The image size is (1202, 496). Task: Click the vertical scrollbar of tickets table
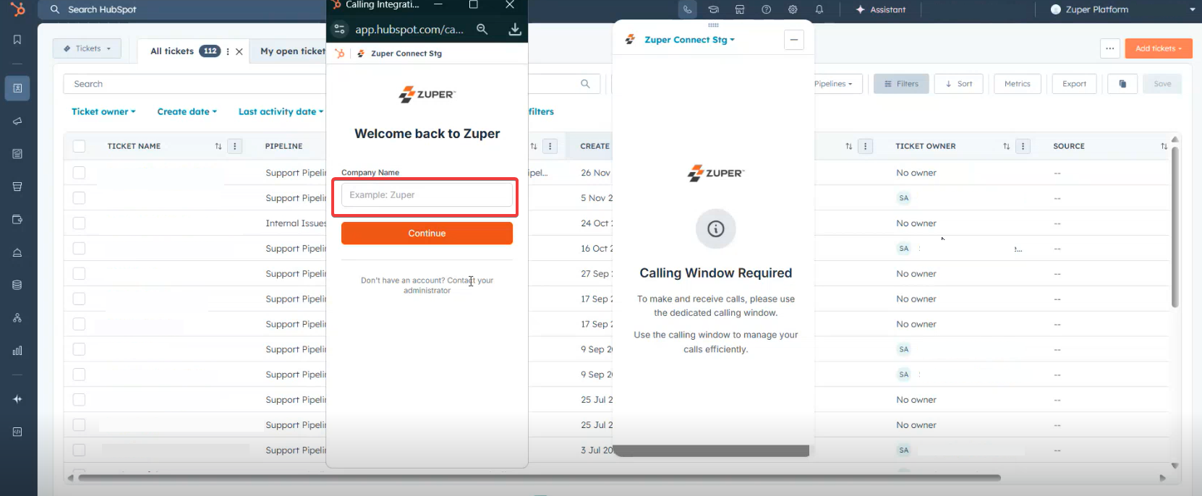pyautogui.click(x=1175, y=226)
